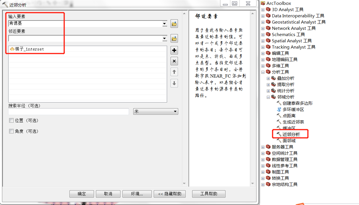
Task: Open the 输入要素 dropdown list
Action: (x=165, y=24)
